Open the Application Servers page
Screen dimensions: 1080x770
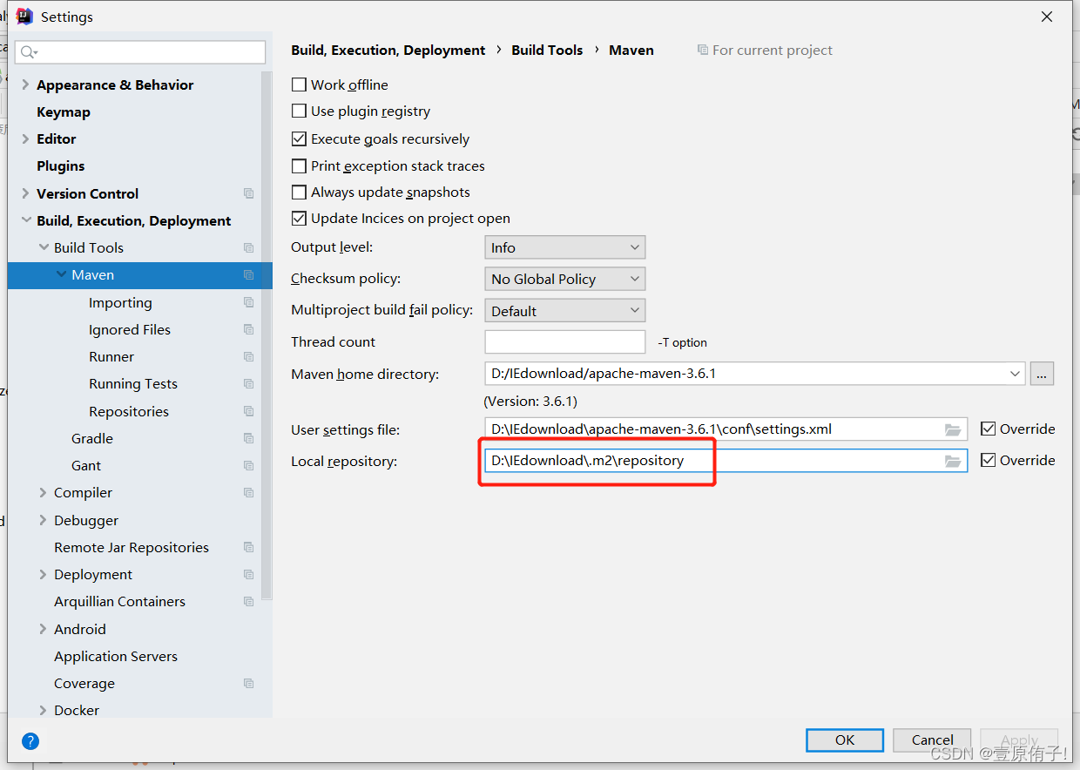(x=116, y=656)
